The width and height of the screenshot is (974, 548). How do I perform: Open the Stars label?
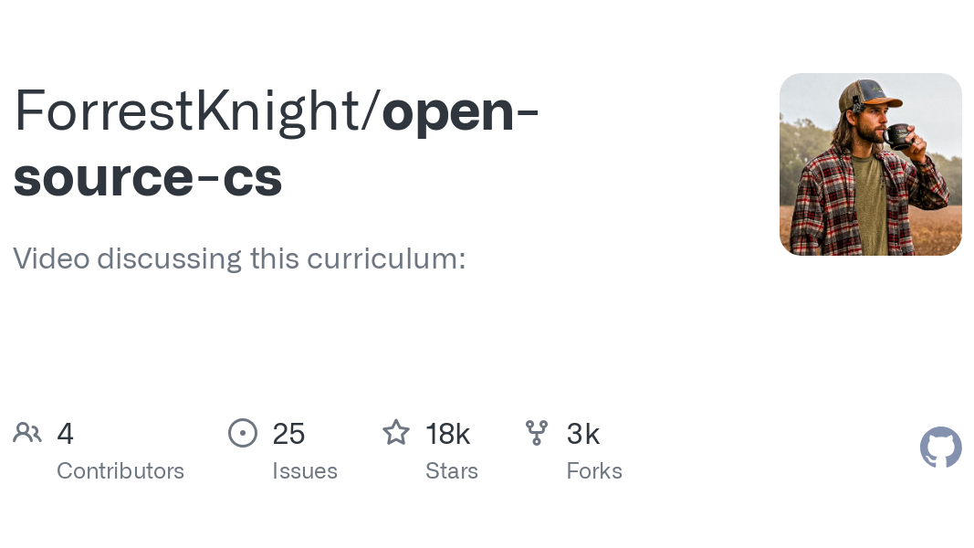pos(452,471)
